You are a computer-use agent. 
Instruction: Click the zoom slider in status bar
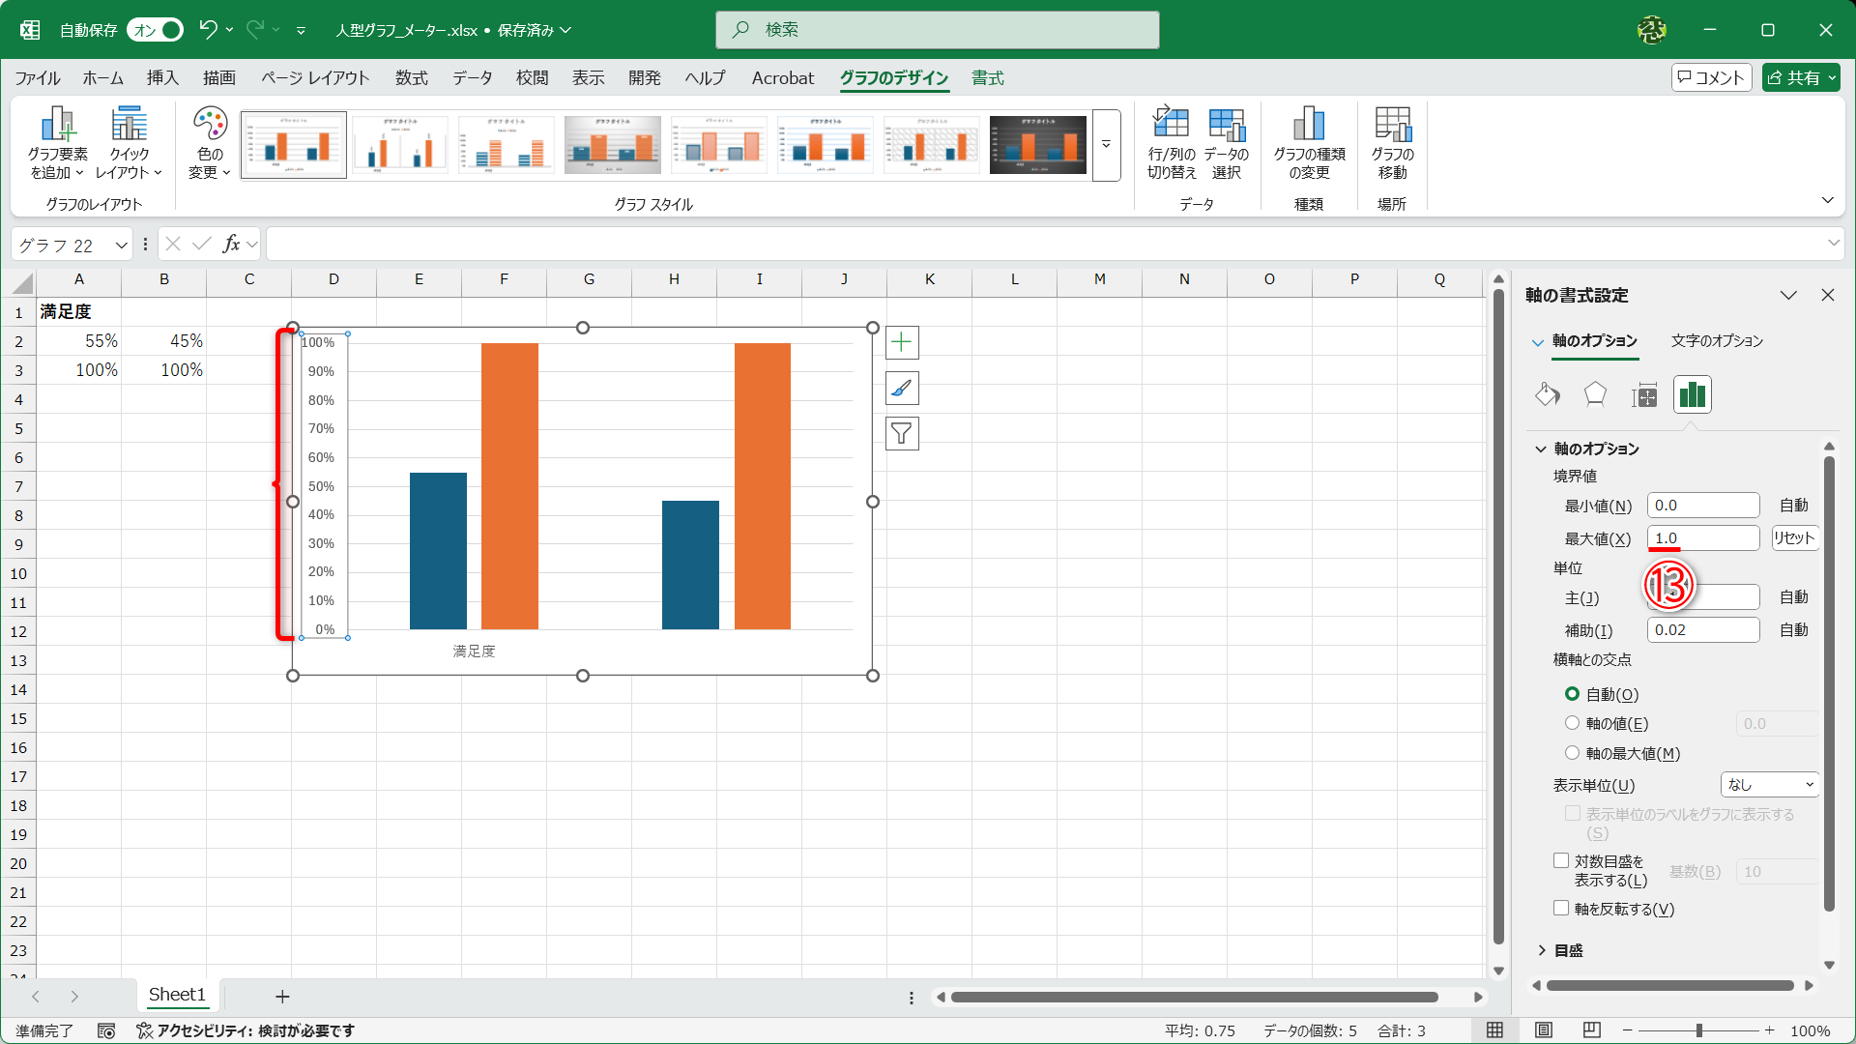(1698, 1030)
